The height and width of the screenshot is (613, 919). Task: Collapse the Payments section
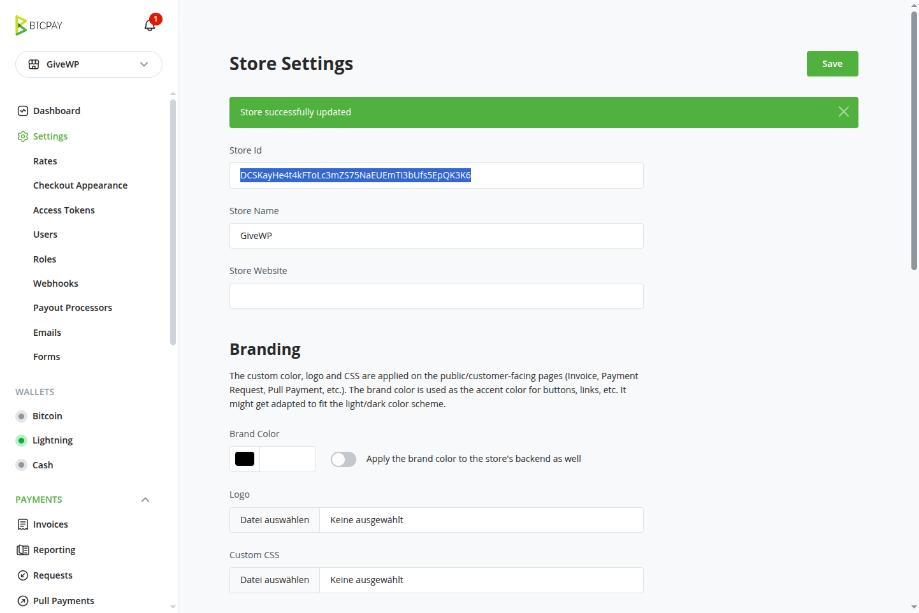pos(145,500)
